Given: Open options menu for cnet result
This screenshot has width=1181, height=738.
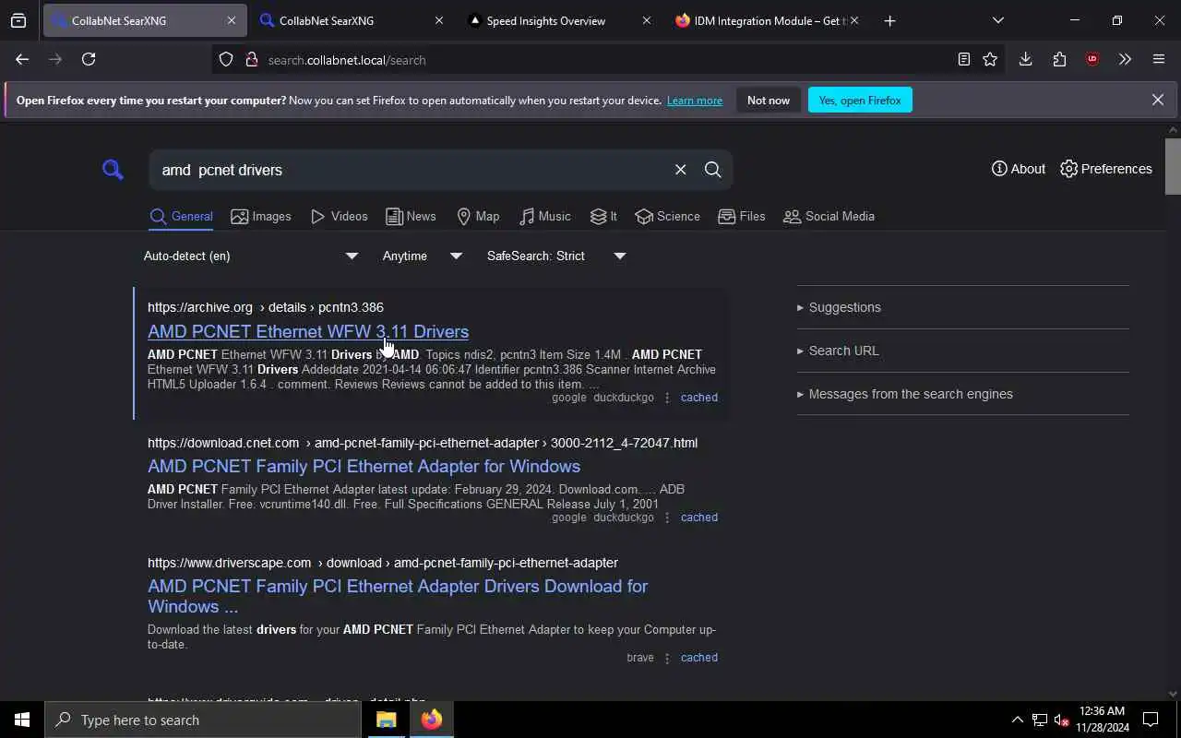Looking at the screenshot, I should click(x=667, y=518).
